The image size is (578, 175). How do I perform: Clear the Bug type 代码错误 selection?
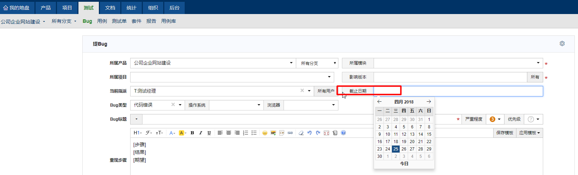pyautogui.click(x=173, y=105)
